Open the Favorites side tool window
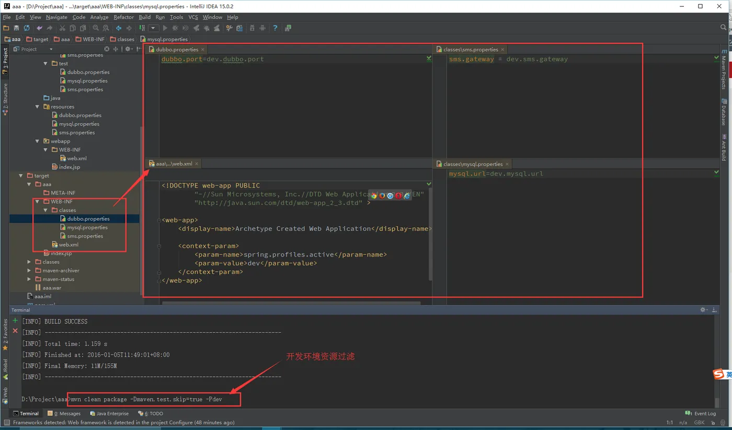The width and height of the screenshot is (732, 430). click(x=5, y=335)
